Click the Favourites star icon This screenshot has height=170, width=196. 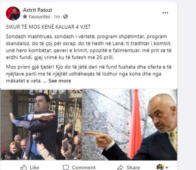click(x=25, y=16)
